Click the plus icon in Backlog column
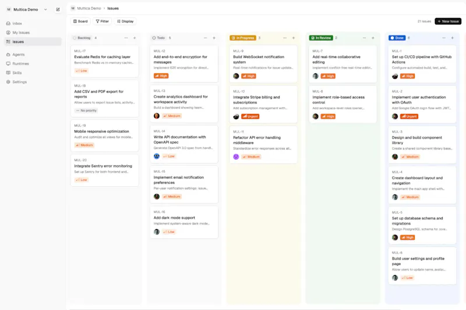The image size is (466, 310). coord(135,38)
